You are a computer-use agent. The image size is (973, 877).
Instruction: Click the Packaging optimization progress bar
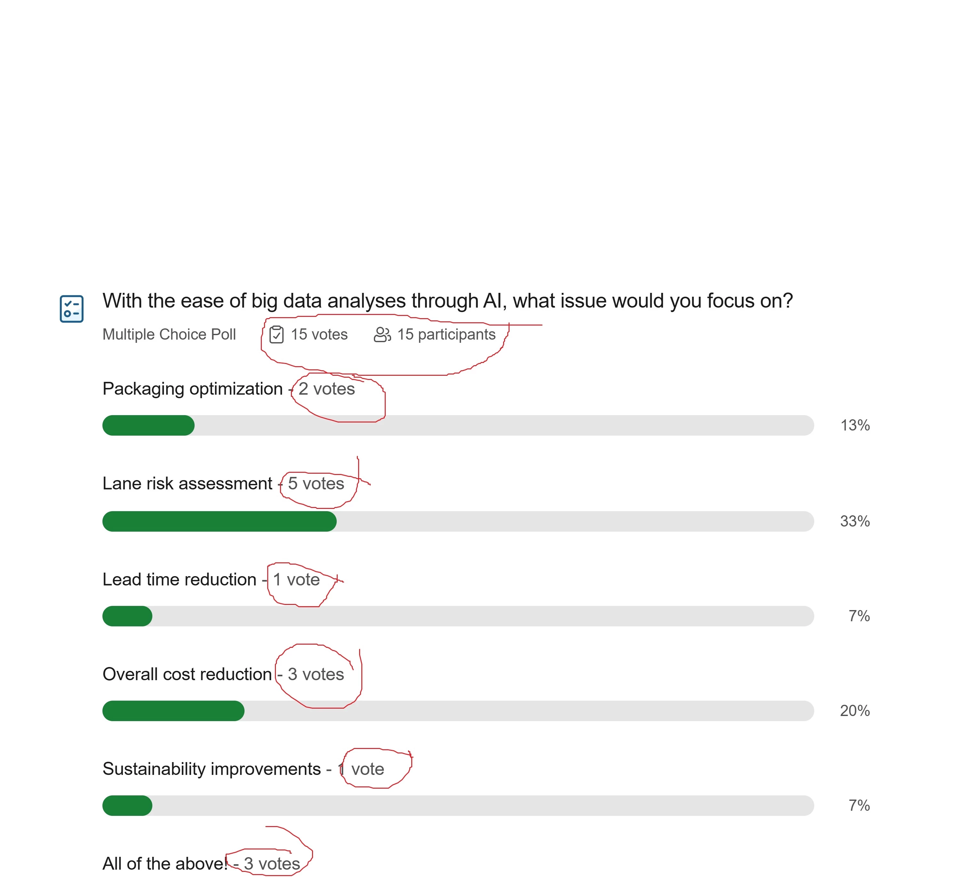(458, 425)
